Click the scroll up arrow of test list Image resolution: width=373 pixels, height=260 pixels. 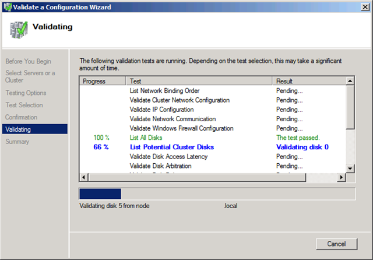coord(350,81)
